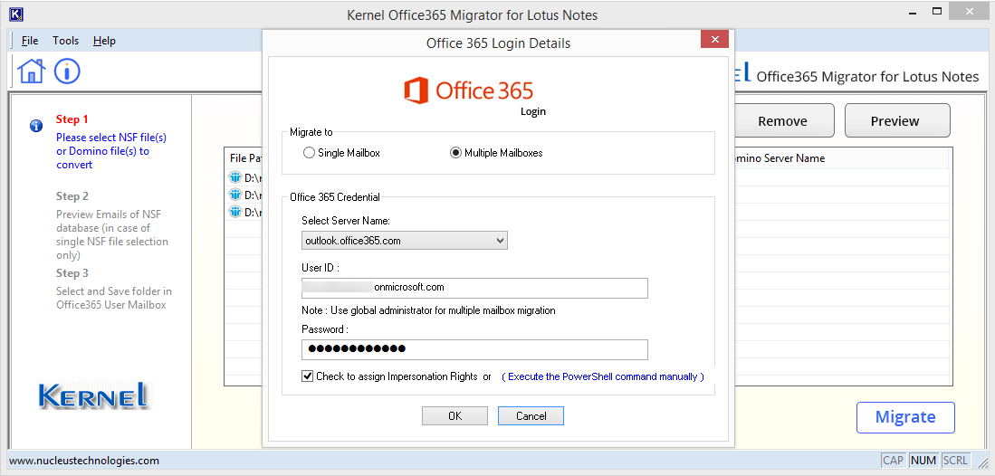Screen dimensions: 995x476
Task: Open the blue Info icon in toolbar
Action: (67, 71)
